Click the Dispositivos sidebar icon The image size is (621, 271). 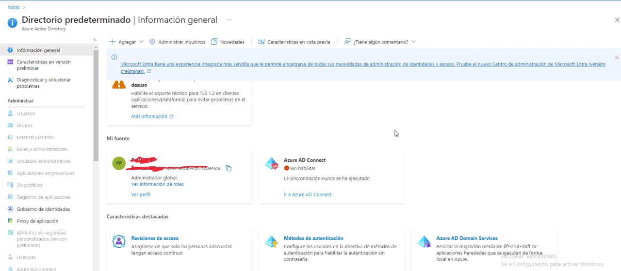pyautogui.click(x=10, y=185)
